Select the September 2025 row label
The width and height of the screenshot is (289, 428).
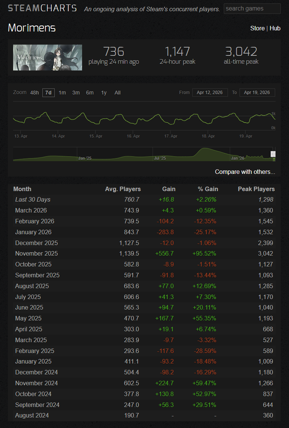[x=37, y=275]
